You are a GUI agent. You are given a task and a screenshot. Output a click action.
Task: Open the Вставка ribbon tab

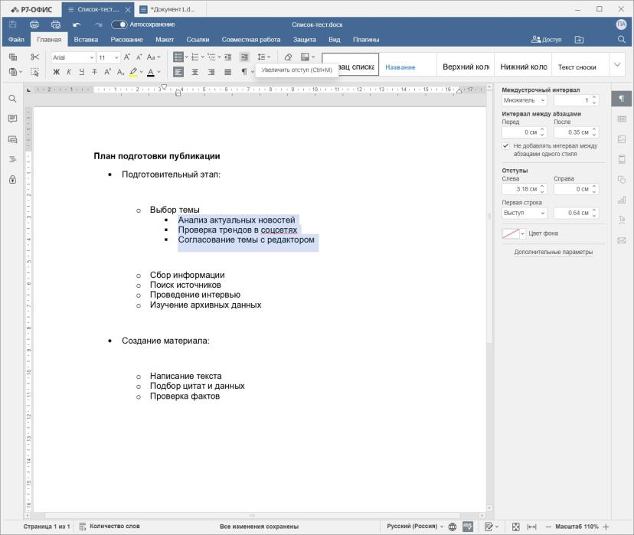pos(86,40)
